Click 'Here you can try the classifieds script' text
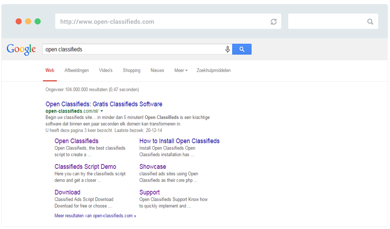 coord(90,174)
